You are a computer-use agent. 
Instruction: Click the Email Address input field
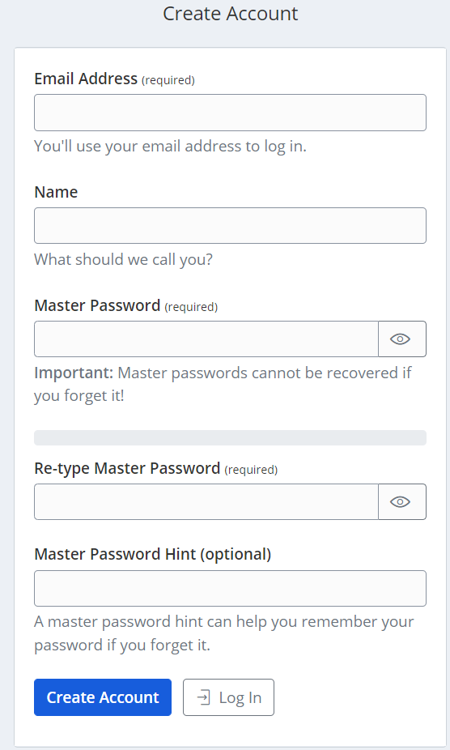pyautogui.click(x=230, y=113)
